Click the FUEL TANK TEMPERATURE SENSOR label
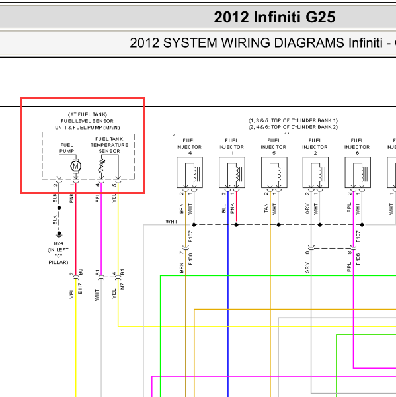396x397 pixels. (x=109, y=145)
